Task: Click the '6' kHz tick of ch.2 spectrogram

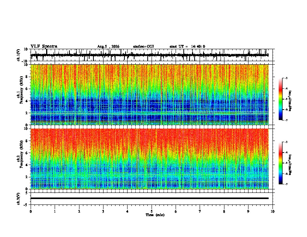Action: click(x=27, y=153)
